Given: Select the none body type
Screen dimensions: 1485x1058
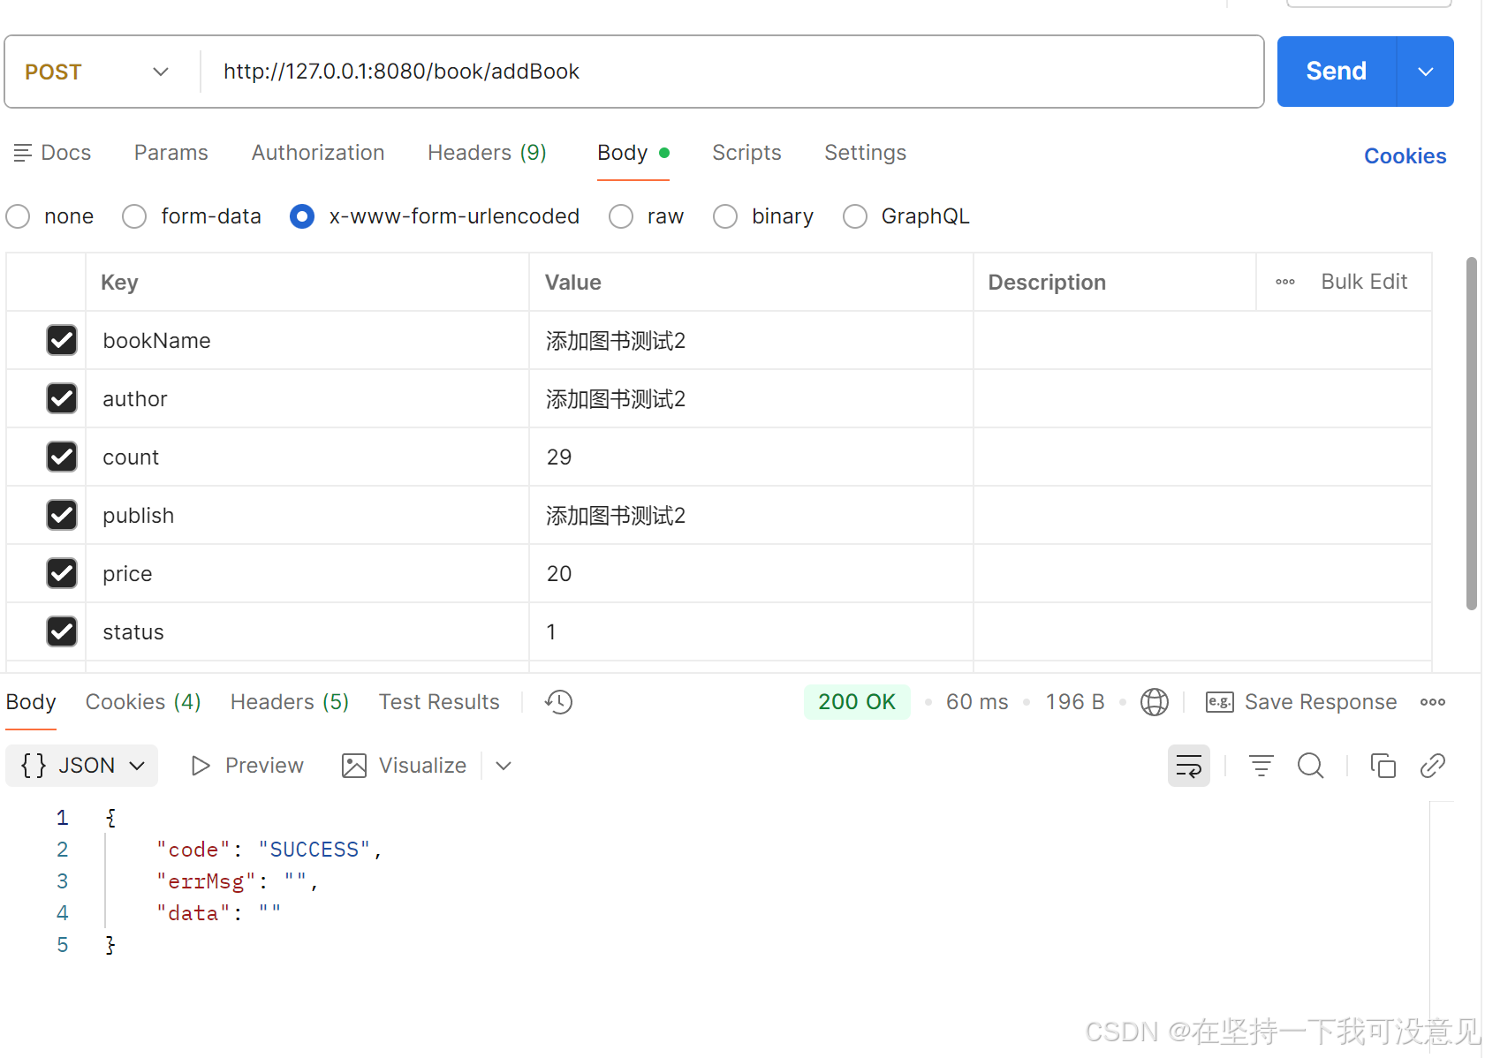Looking at the screenshot, I should pos(18,216).
